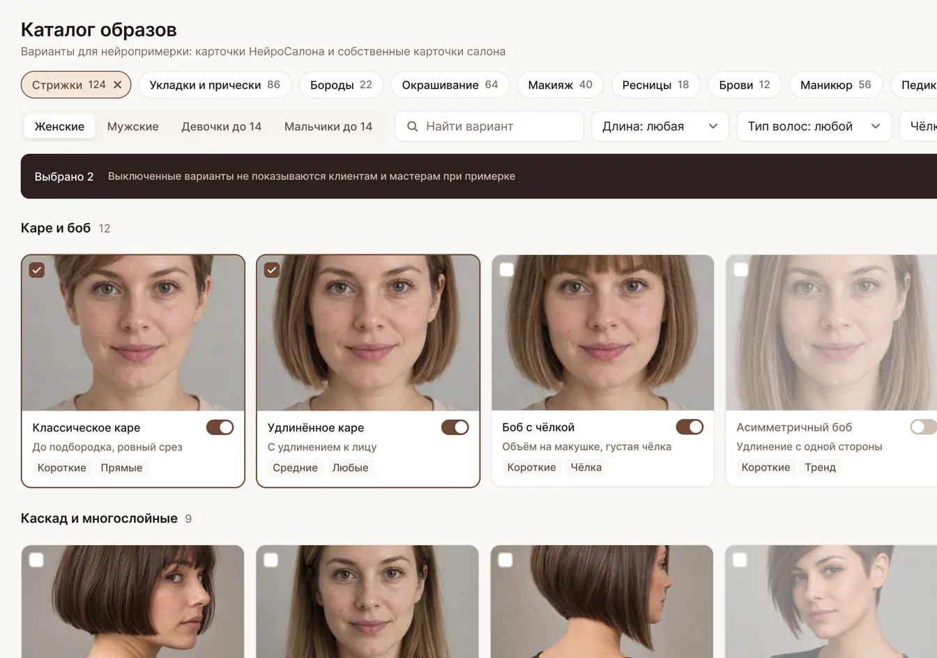Viewport: 937px width, 658px height.
Task: Click the Короткие tag on Классическое каре
Action: [x=62, y=468]
